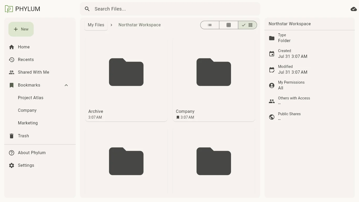The image size is (359, 202).
Task: Click the About Phylum question mark icon
Action: click(x=12, y=153)
